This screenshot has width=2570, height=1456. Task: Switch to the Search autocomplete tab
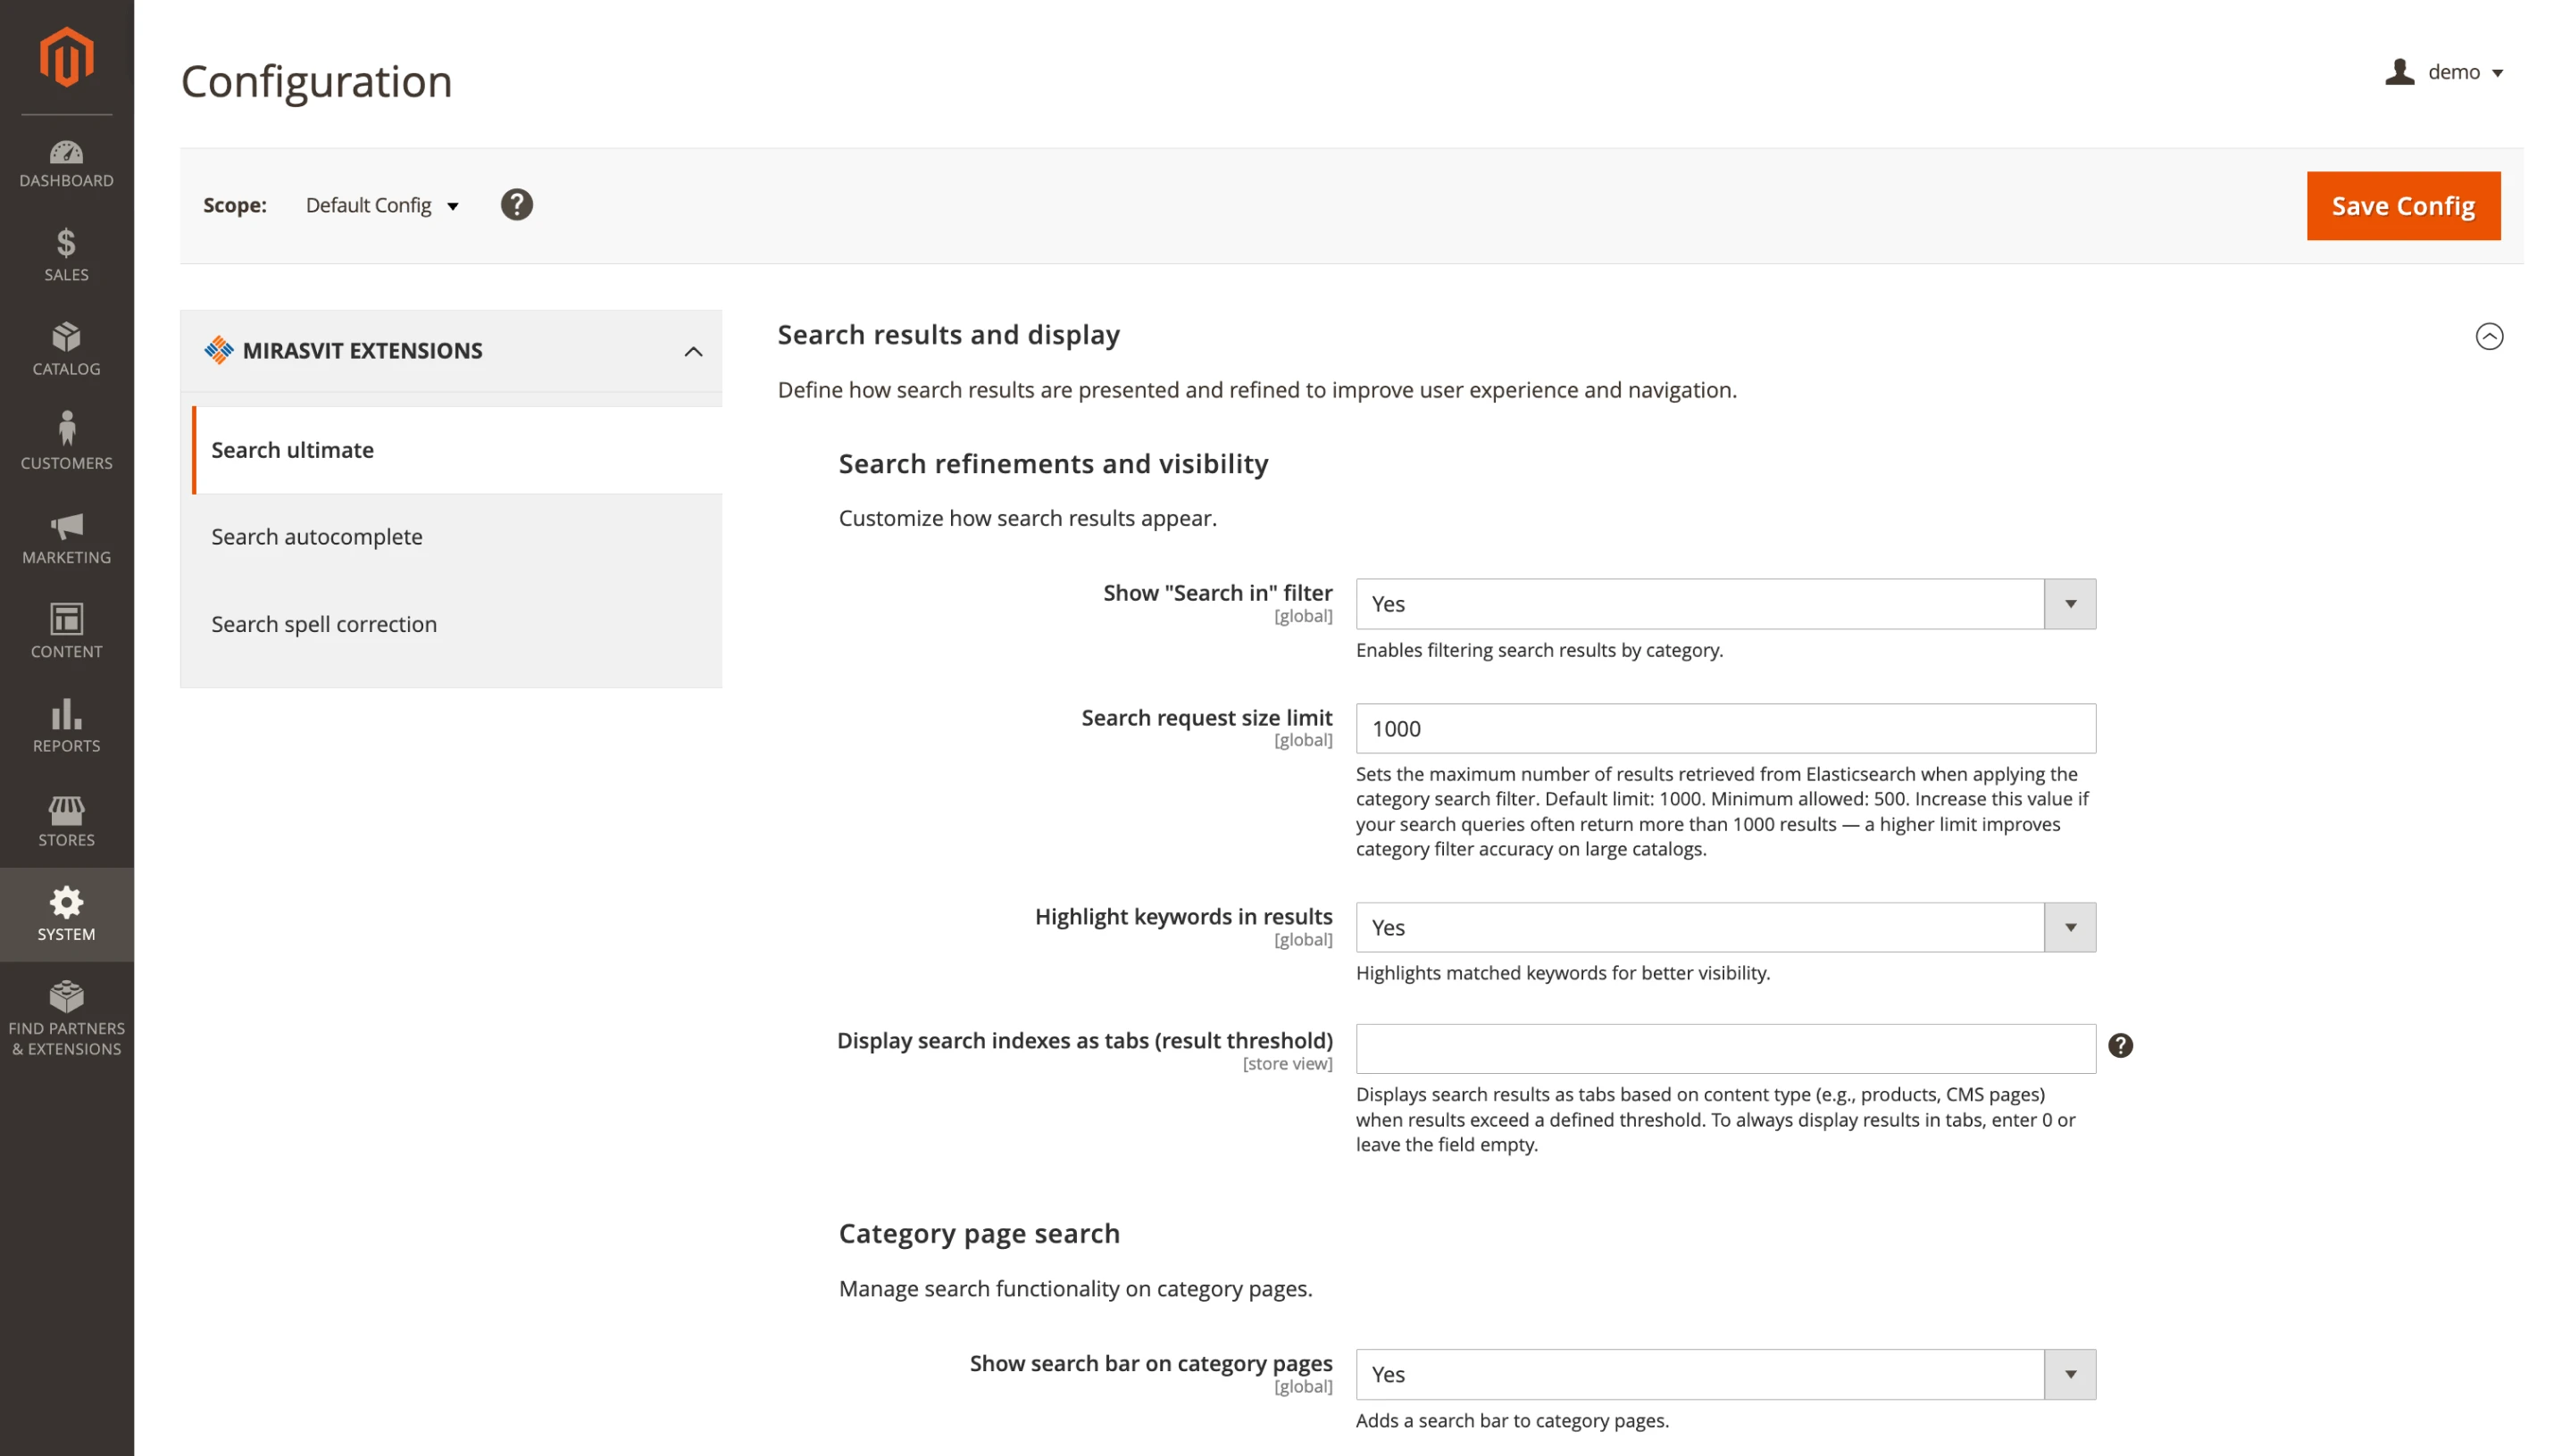click(x=316, y=537)
